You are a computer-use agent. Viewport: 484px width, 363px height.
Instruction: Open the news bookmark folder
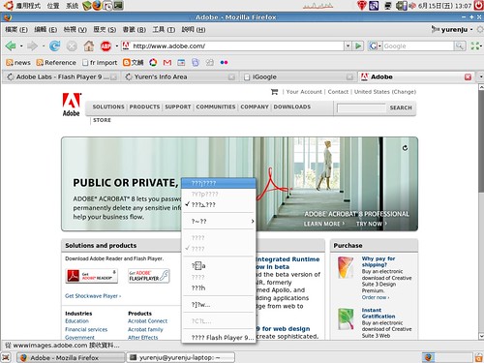pyautogui.click(x=18, y=63)
